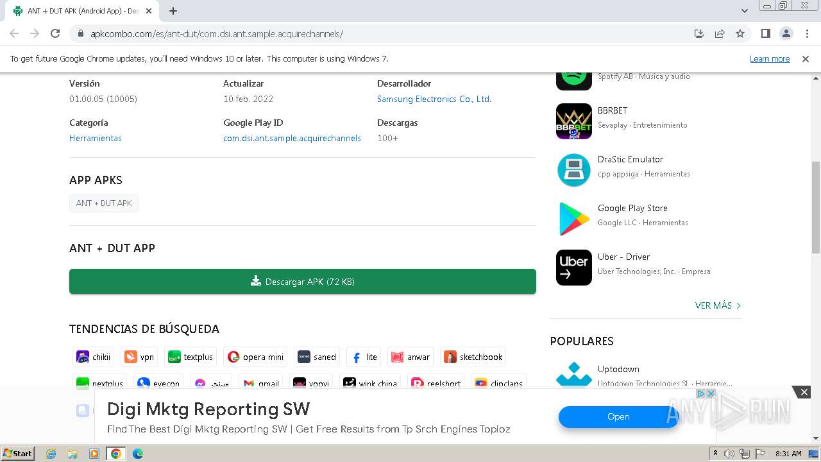Open the Herramientas category link
The width and height of the screenshot is (821, 462).
(x=96, y=138)
